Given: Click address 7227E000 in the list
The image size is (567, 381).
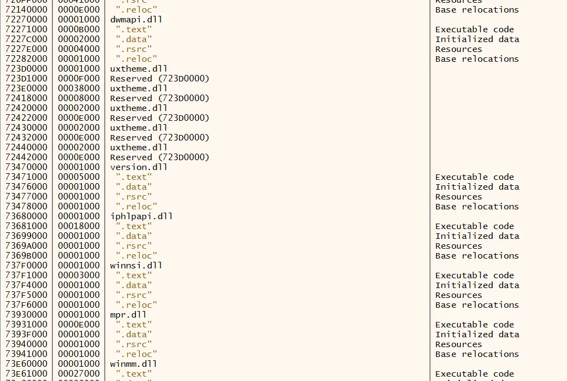Looking at the screenshot, I should [26, 49].
